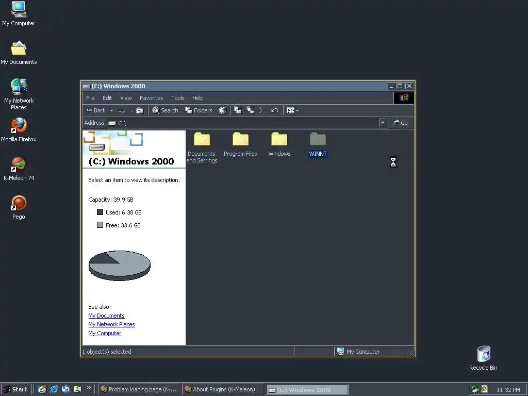Click the Forward arrow button
The width and height of the screenshot is (528, 396).
122,110
